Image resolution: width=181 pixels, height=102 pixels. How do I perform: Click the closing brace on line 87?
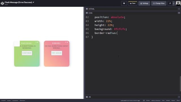[x=92, y=37]
